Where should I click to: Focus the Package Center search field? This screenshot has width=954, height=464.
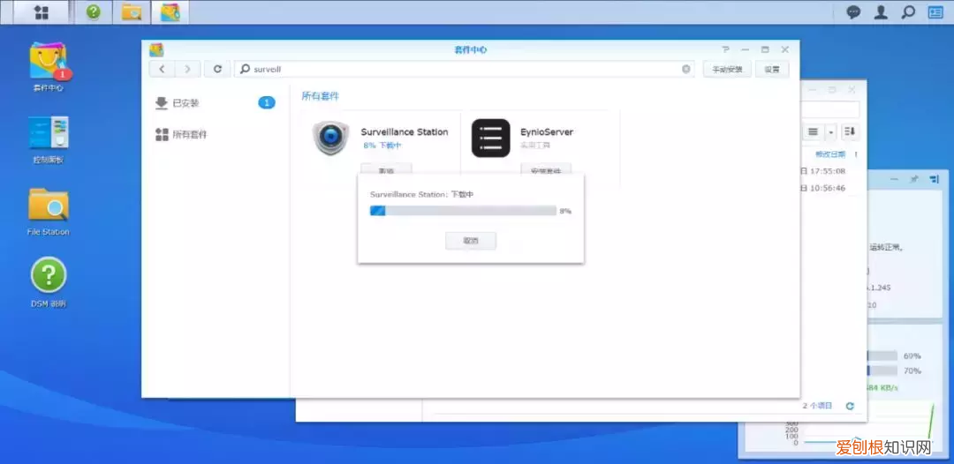click(x=465, y=69)
